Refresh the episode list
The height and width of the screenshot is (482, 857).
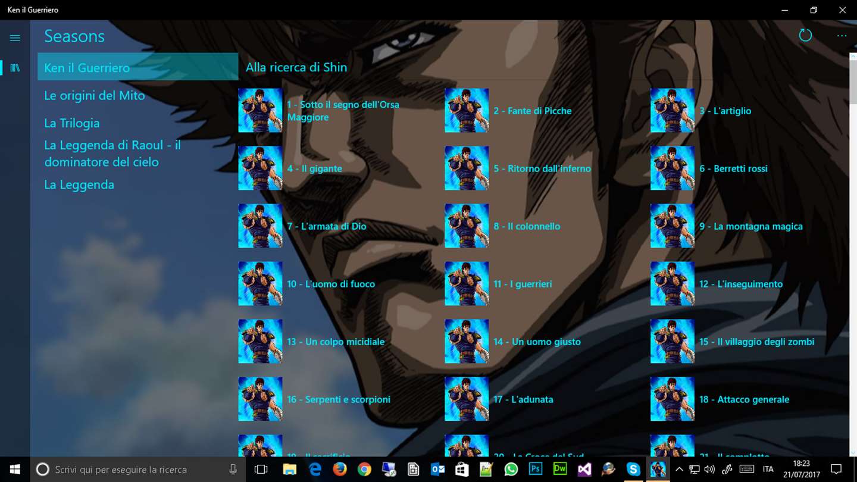(x=805, y=36)
